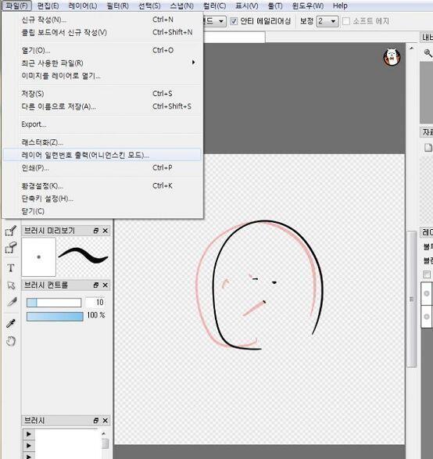Select the Select Eraser tool icon
This screenshot has width=433, height=459.
11,248
